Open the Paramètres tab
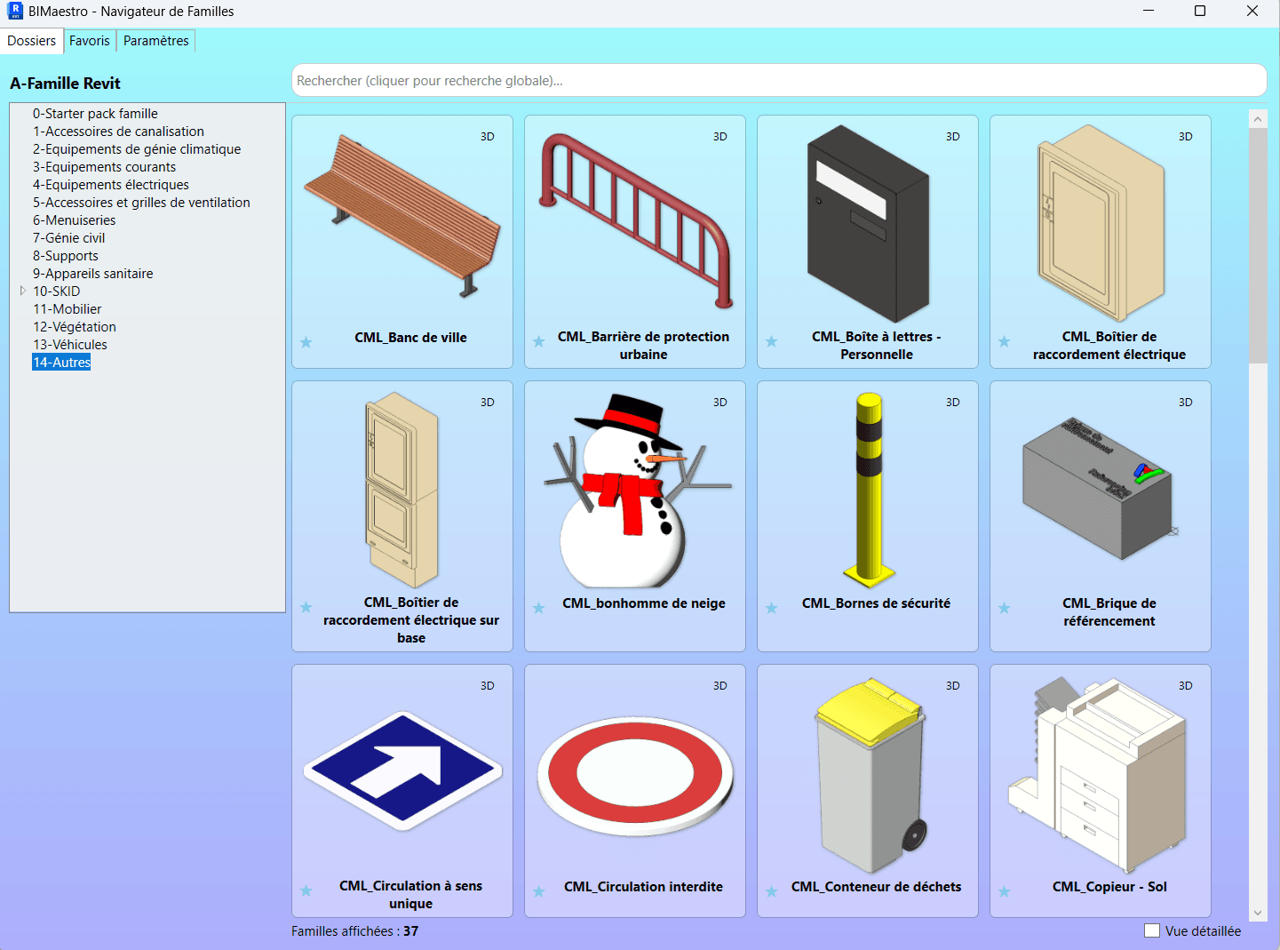This screenshot has height=950, width=1280. click(155, 40)
